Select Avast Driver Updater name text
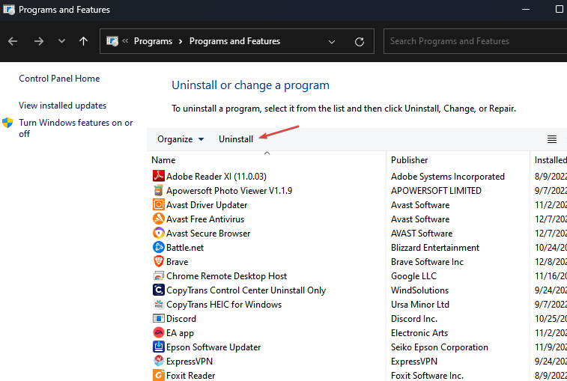Image resolution: width=567 pixels, height=381 pixels. click(x=207, y=205)
